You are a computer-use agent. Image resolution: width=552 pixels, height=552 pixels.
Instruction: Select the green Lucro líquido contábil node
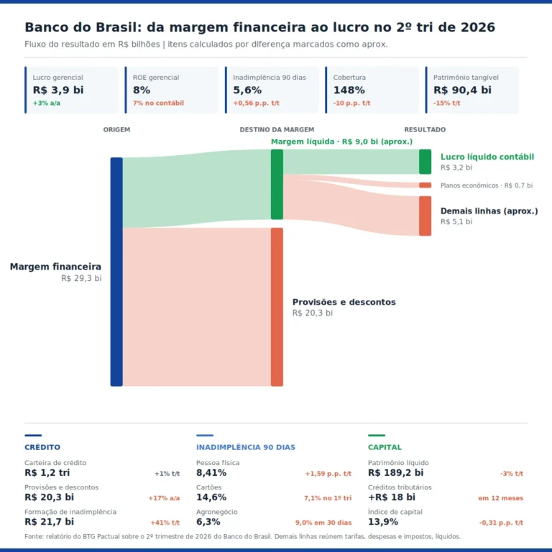(425, 162)
